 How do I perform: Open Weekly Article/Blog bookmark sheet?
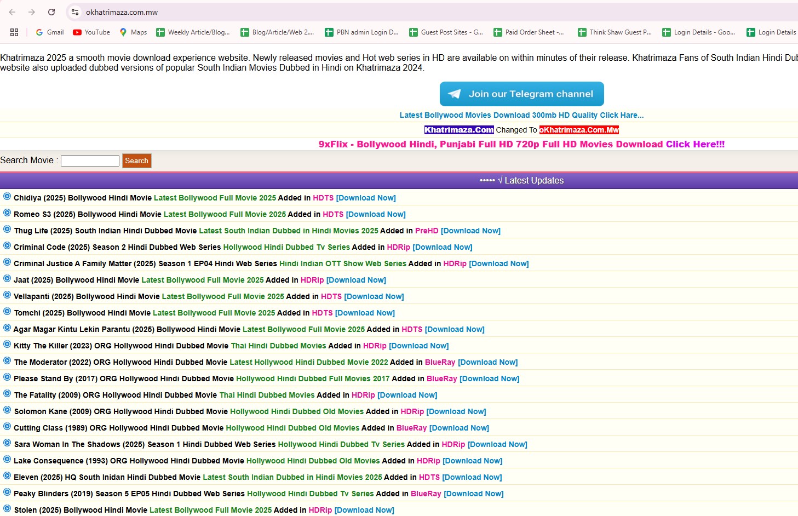(x=193, y=32)
